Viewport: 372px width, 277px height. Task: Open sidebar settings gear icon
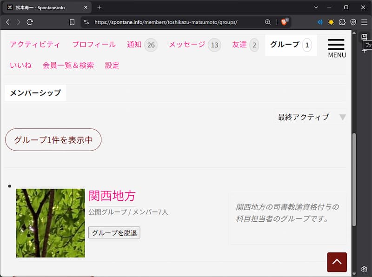pos(364,269)
